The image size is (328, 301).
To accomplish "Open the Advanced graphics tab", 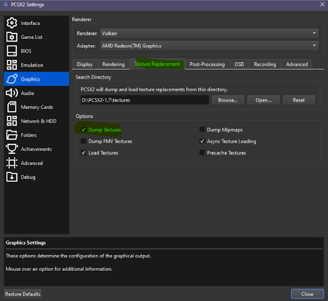I will click(x=297, y=64).
